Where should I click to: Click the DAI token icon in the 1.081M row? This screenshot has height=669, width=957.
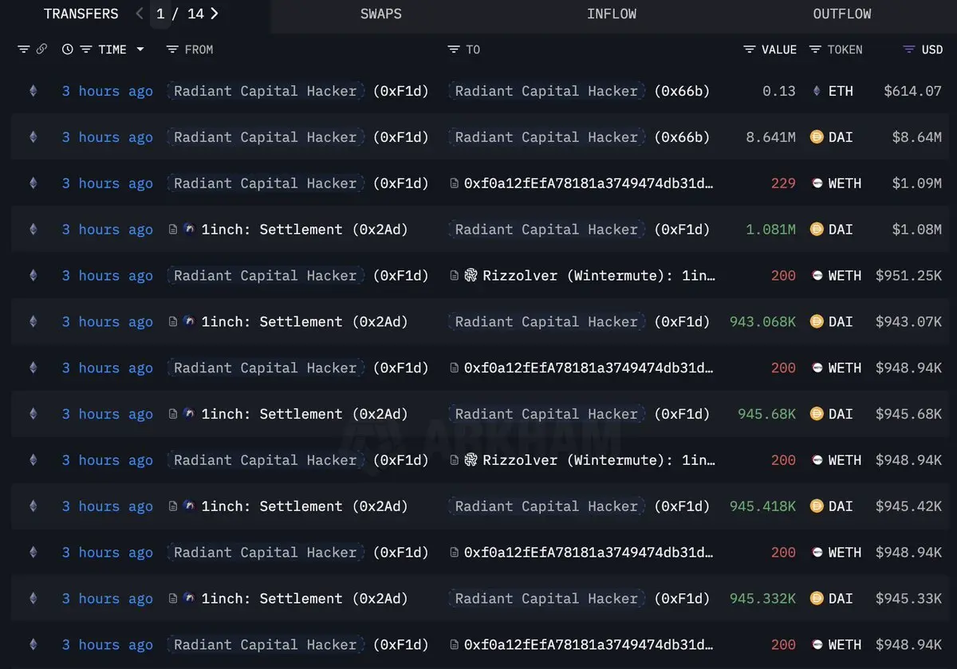pyautogui.click(x=816, y=230)
